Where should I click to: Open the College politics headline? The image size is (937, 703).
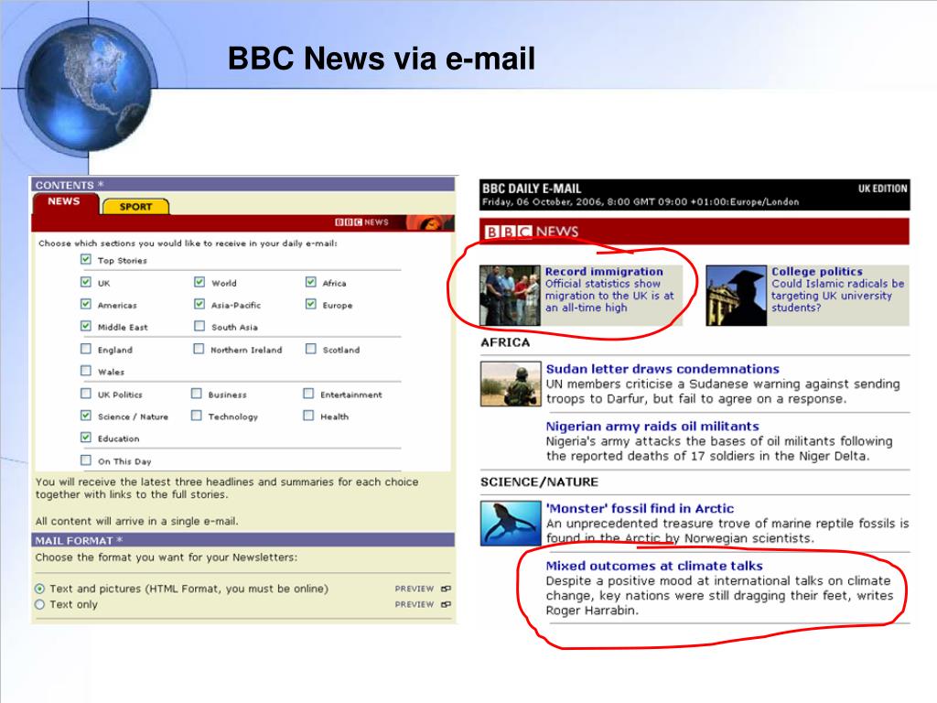tap(817, 271)
